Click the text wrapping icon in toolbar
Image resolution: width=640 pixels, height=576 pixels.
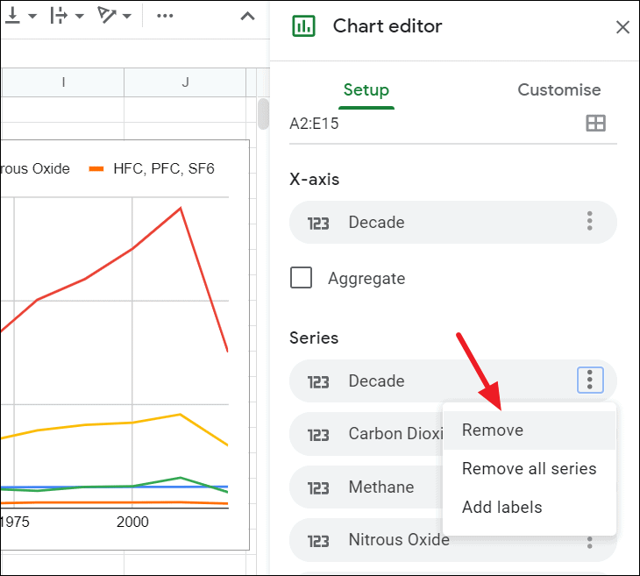[x=59, y=16]
